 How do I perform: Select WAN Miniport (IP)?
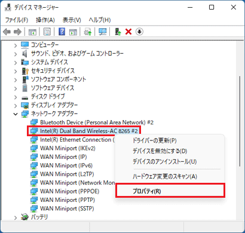tap(63, 157)
